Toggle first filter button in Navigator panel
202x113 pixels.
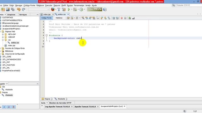pyautogui.click(x=4, y=107)
